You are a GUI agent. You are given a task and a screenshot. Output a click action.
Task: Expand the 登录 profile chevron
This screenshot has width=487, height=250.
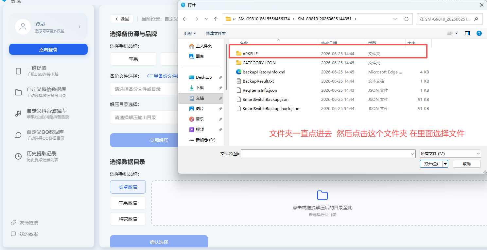click(x=79, y=27)
